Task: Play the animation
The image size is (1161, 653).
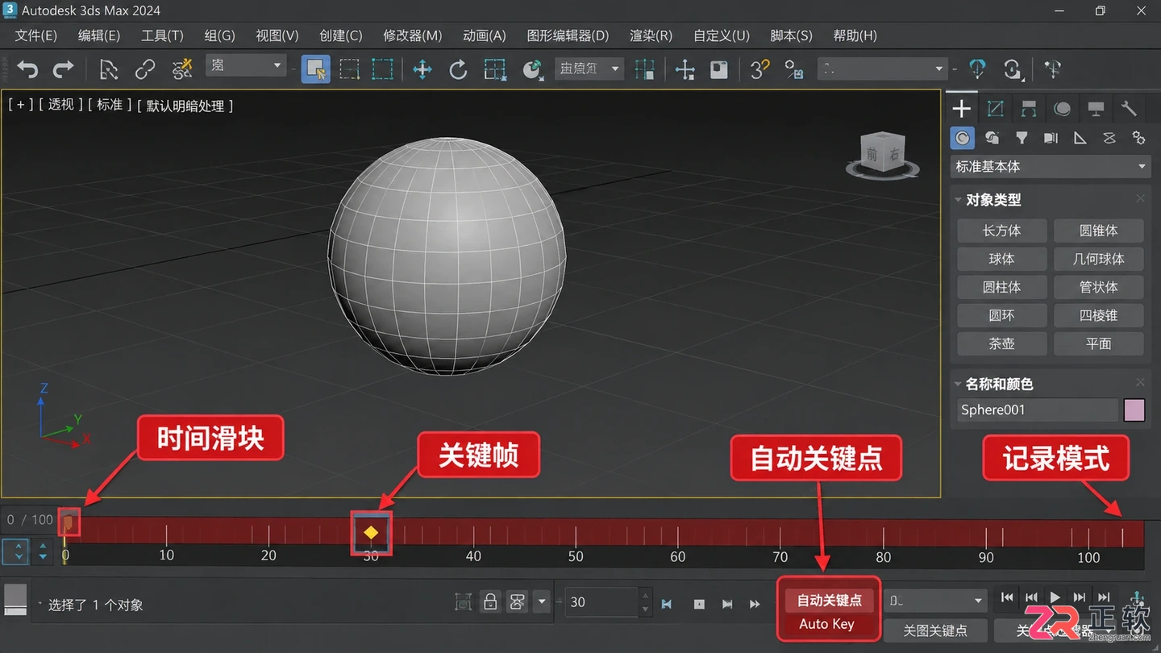Action: click(1055, 597)
